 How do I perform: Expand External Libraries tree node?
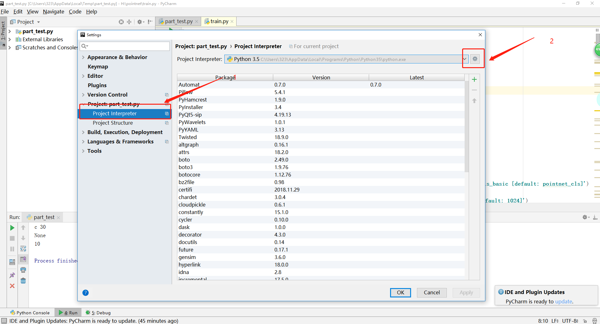(10, 39)
